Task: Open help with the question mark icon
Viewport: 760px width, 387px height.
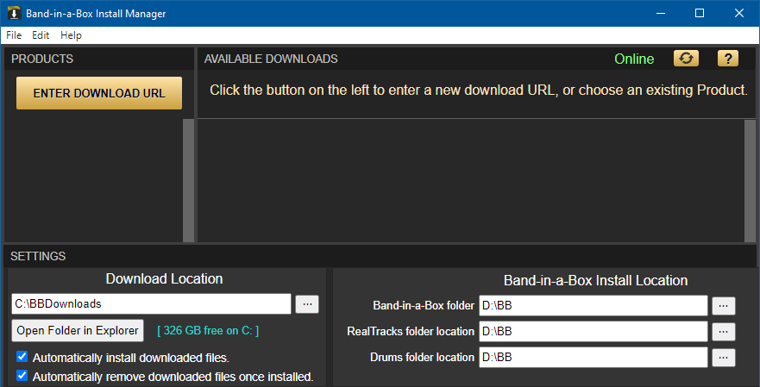Action: coord(727,59)
